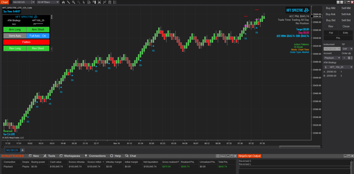
Task: Open the Account Playback dropdown
Action: pyautogui.click(x=332, y=58)
